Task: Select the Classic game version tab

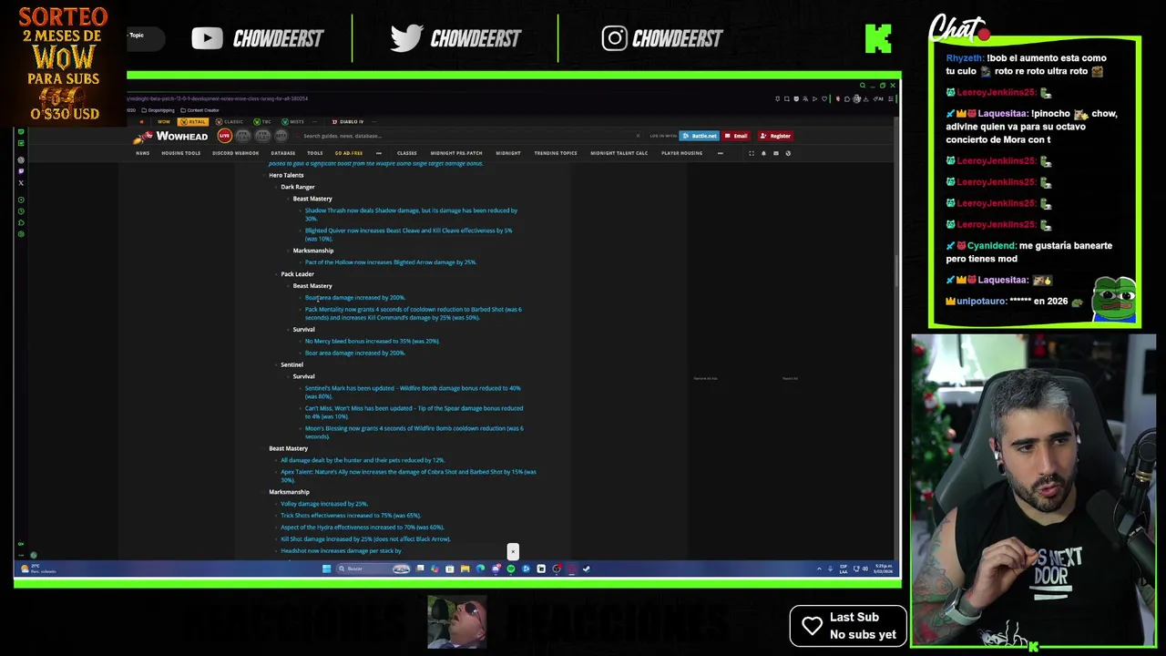Action: (230, 121)
